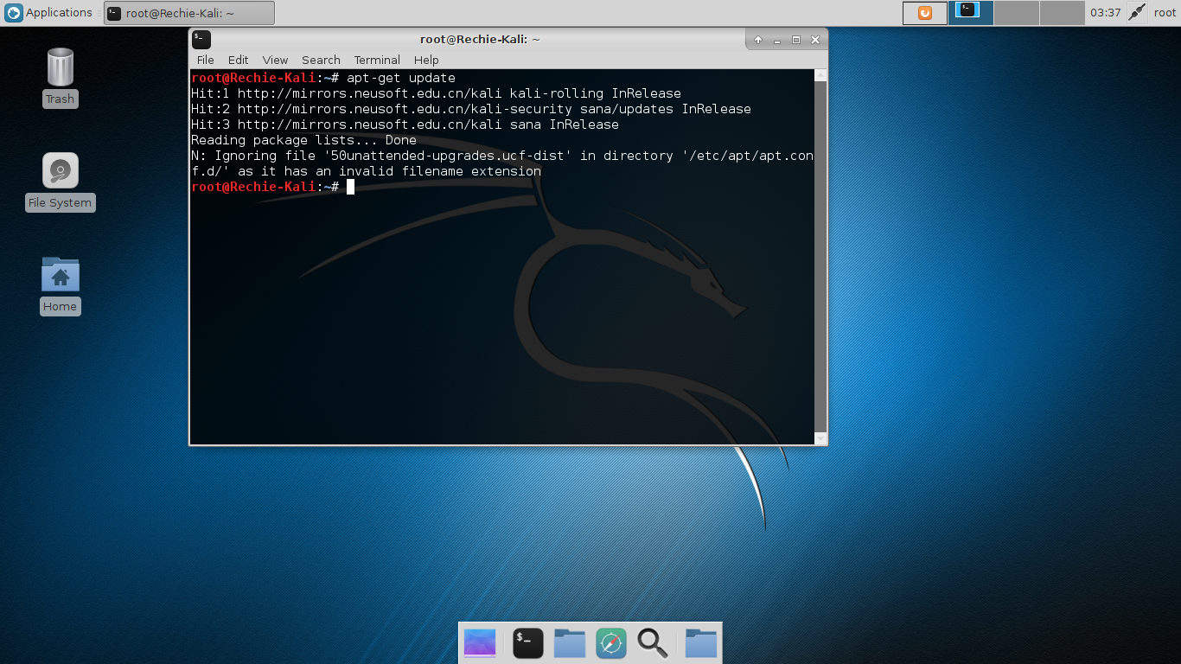The width and height of the screenshot is (1181, 664).
Task: Select the active workspace showing terminal thumbnail
Action: 970,13
